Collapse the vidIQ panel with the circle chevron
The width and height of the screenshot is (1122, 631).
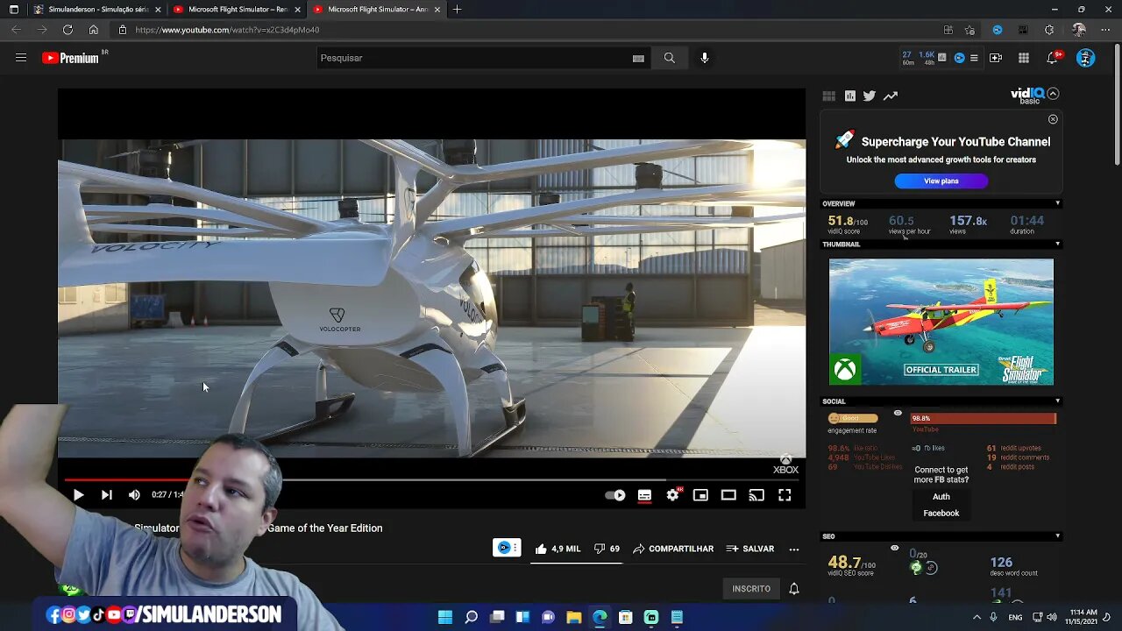pyautogui.click(x=1053, y=94)
